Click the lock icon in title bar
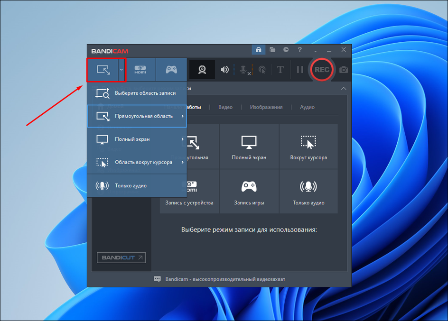This screenshot has height=321, width=448. click(x=259, y=50)
